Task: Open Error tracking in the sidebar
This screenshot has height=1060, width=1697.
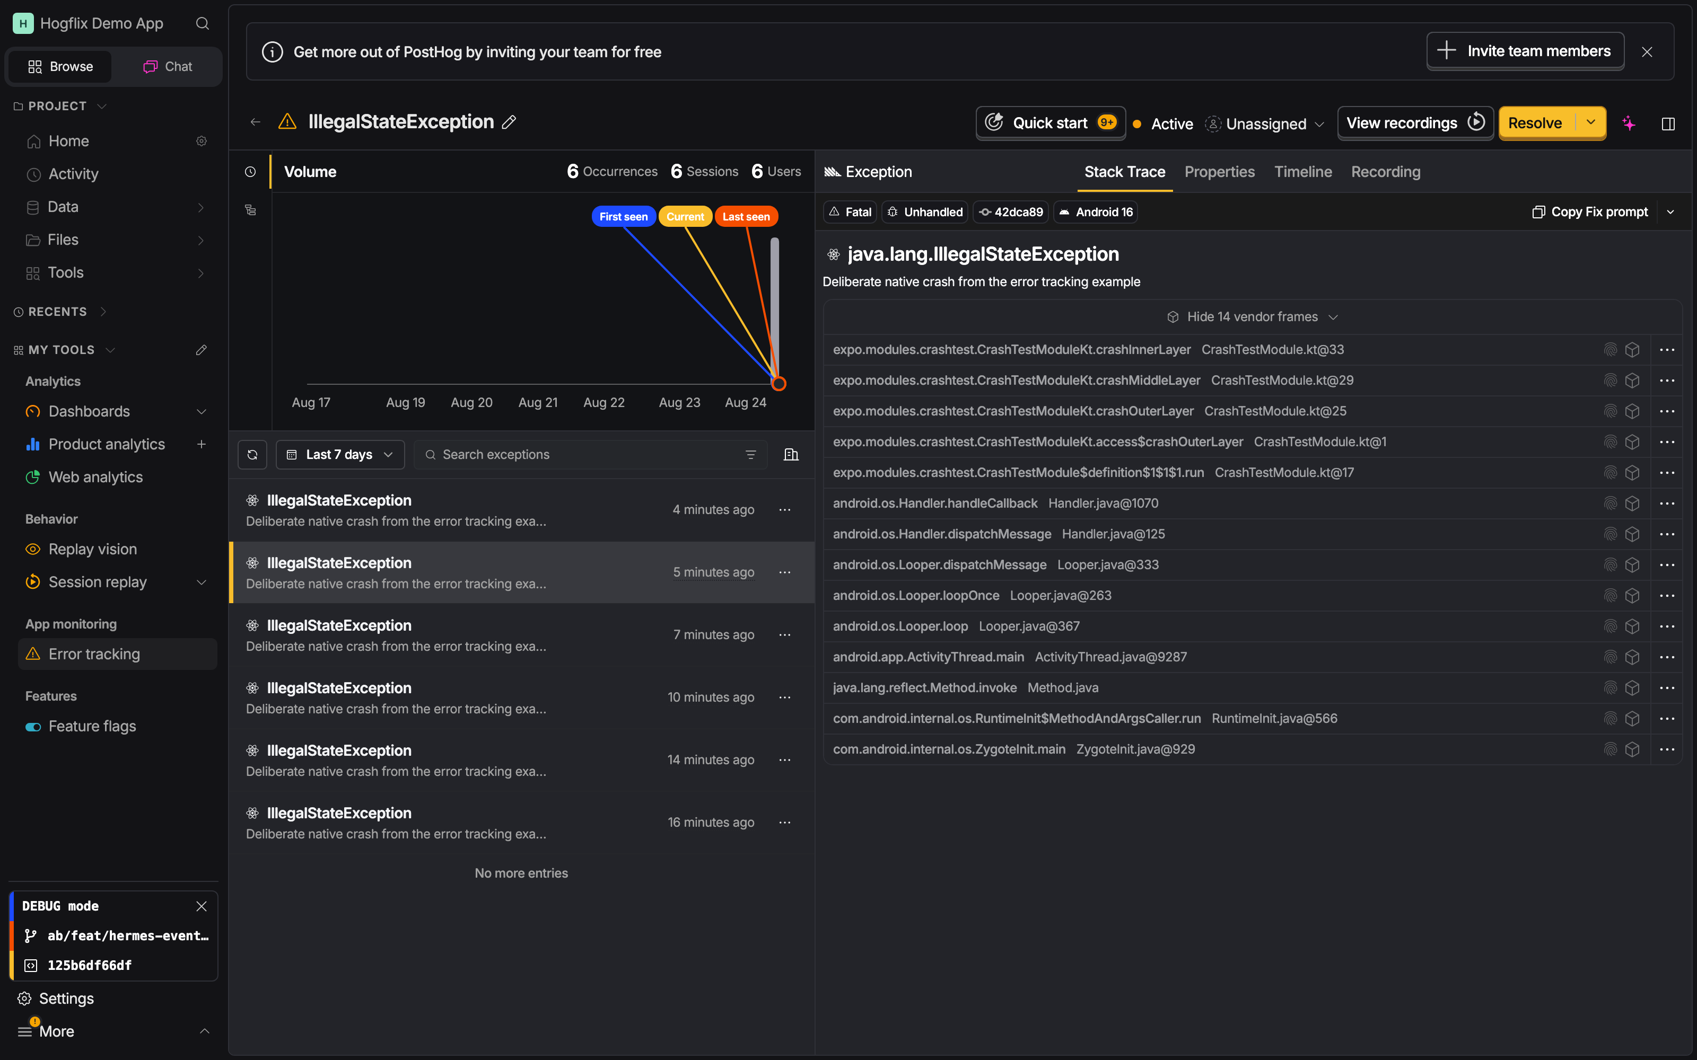Action: pos(118,654)
